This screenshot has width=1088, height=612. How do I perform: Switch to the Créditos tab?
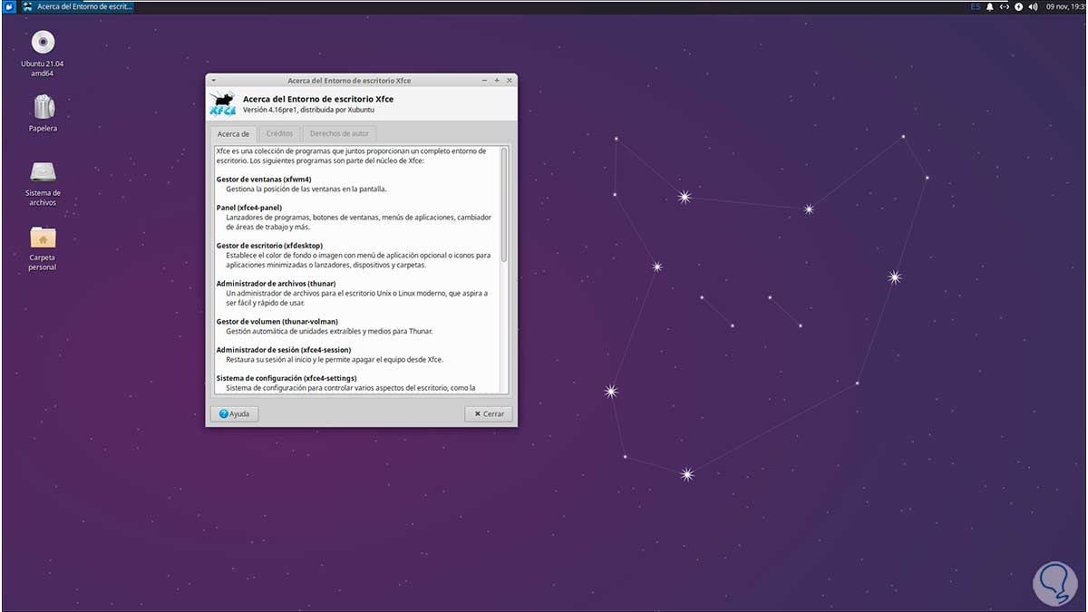click(x=279, y=133)
